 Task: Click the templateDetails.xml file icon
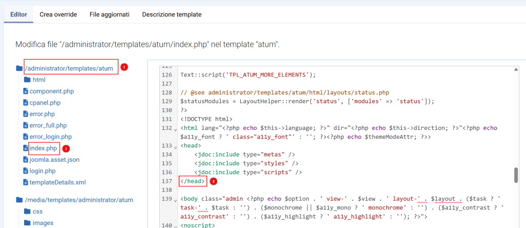coord(26,182)
